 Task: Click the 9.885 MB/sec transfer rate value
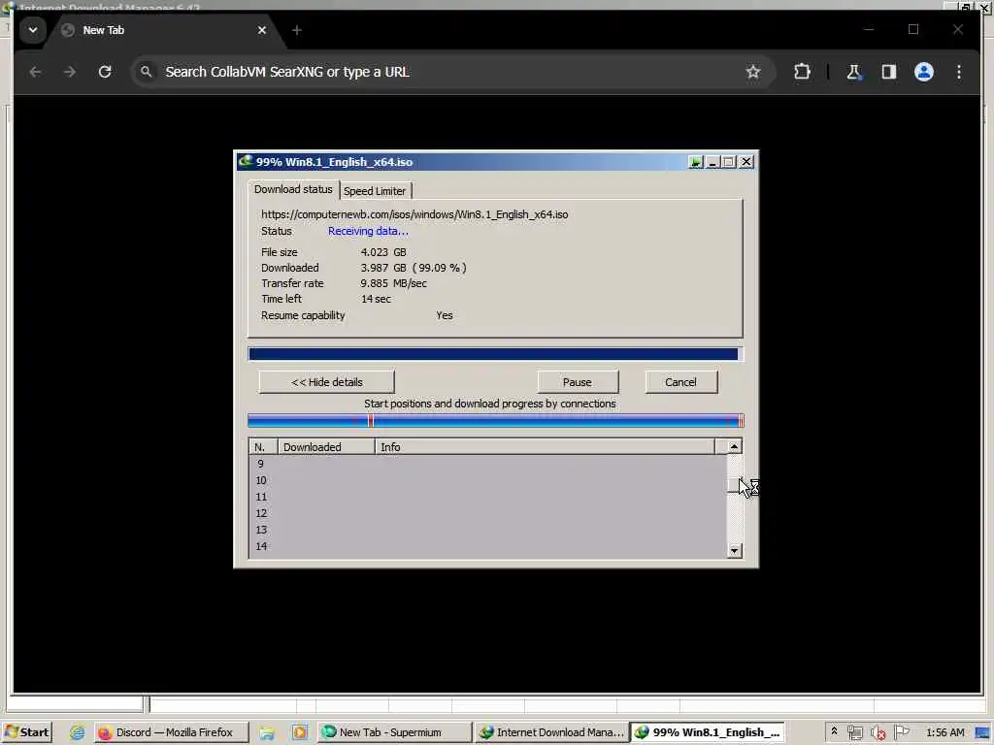pos(394,283)
